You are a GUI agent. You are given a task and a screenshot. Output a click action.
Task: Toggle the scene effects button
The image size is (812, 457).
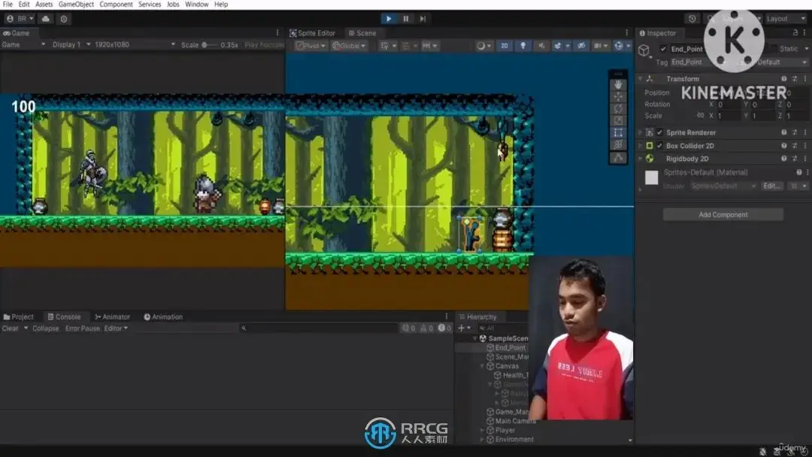[x=558, y=46]
